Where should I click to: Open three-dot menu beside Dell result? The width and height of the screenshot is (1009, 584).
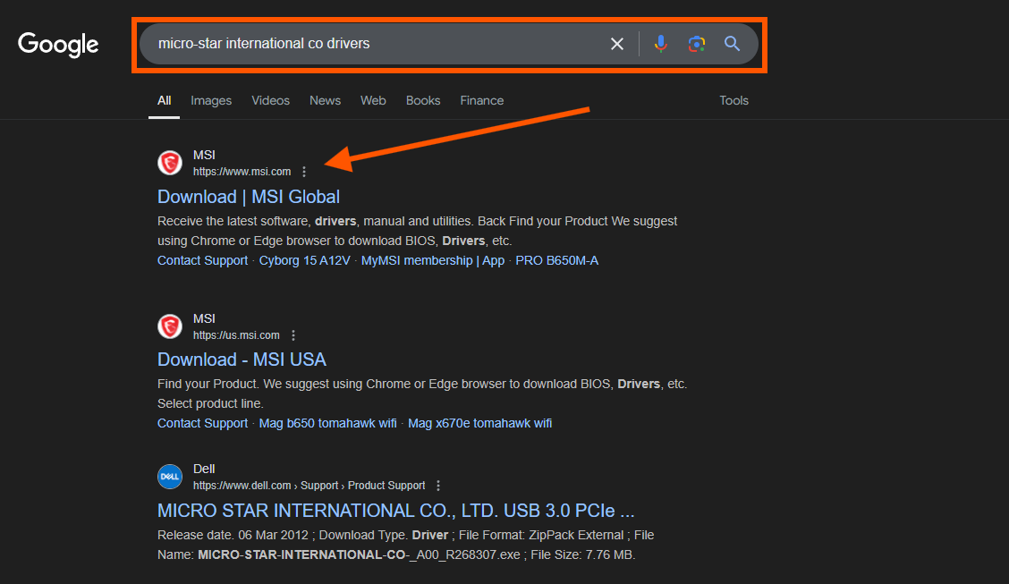438,486
